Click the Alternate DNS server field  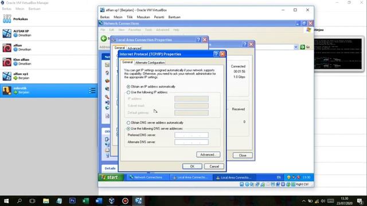pos(192,142)
